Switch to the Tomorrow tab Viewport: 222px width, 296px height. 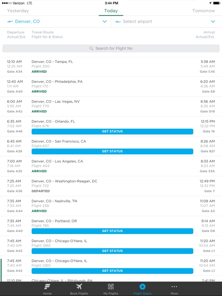click(x=203, y=11)
